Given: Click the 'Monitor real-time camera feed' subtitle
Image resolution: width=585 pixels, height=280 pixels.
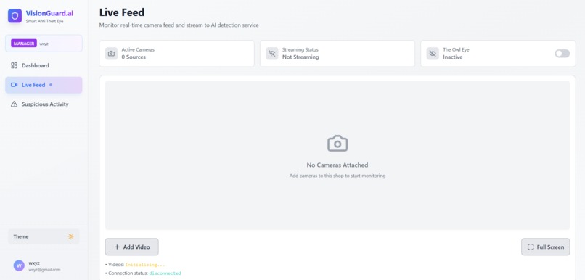Looking at the screenshot, I should (179, 25).
